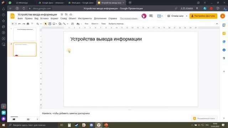Expand the image insert dropdown arrow
Image resolution: width=228 pixels, height=128 pixels.
point(56,24)
